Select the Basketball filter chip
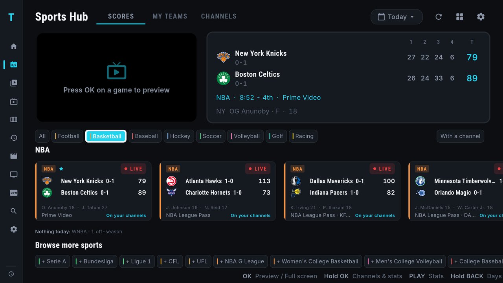 (106, 136)
